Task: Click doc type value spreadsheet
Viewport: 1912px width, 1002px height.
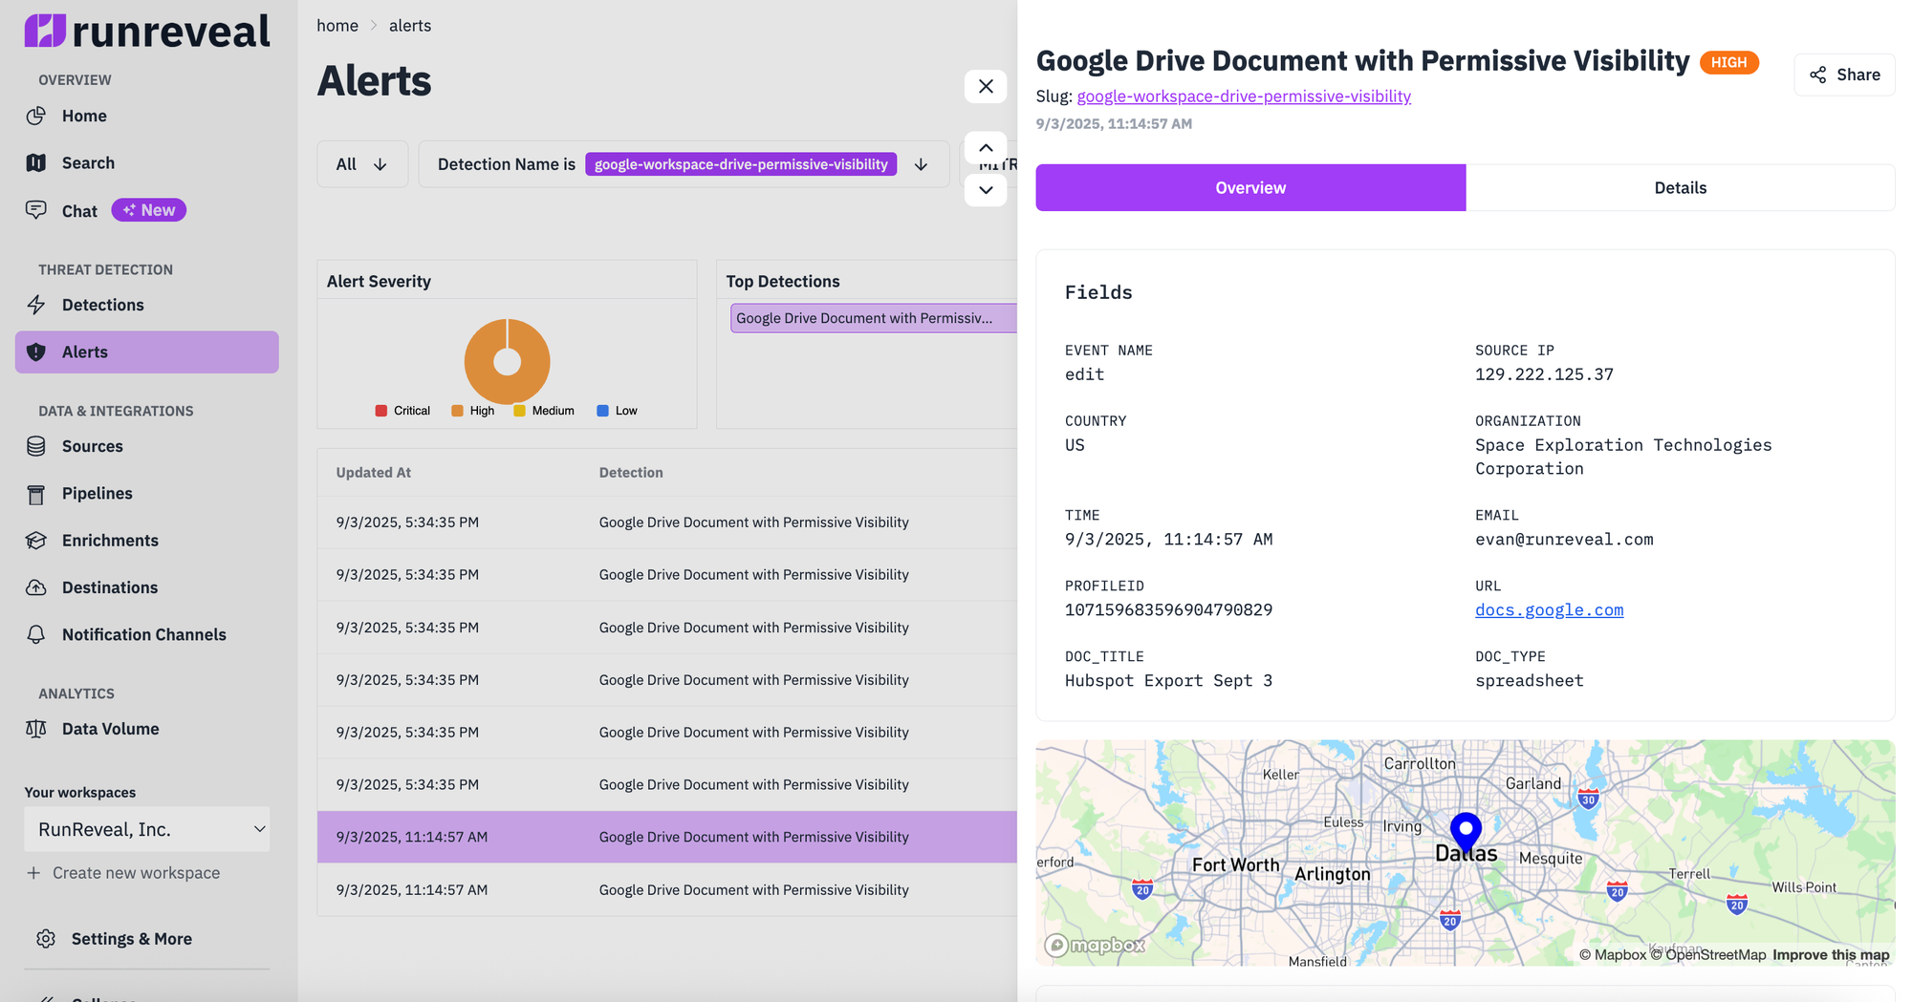Action: [1529, 680]
